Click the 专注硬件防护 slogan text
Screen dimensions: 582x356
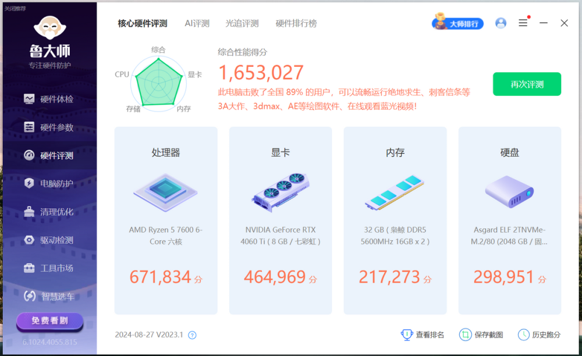tap(49, 66)
